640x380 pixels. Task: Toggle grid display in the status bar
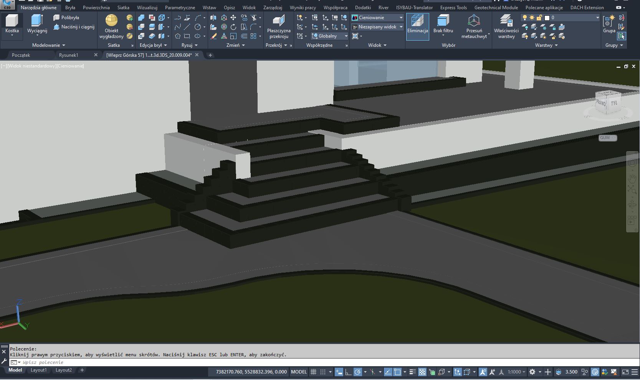click(313, 372)
